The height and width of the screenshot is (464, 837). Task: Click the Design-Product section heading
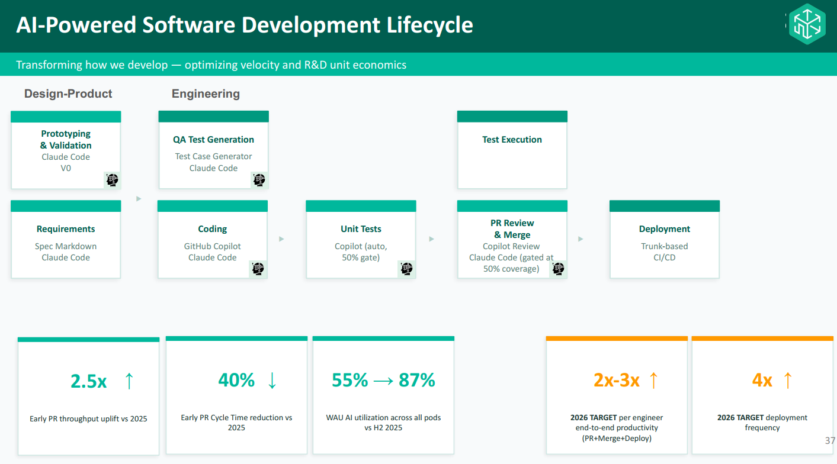68,94
